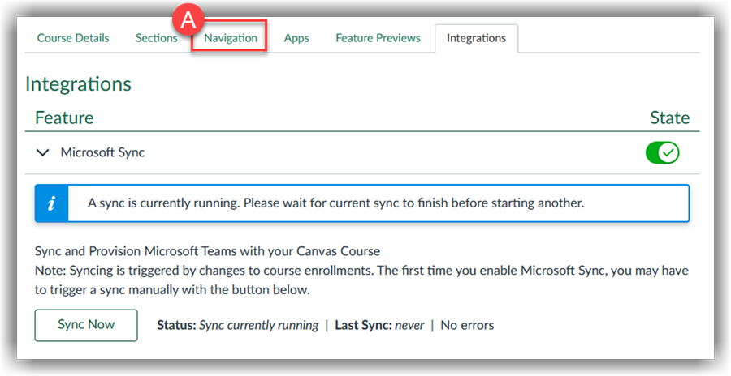Collapse the Microsoft Sync chevron arrow
Screen dimensions: 731x376
click(x=43, y=152)
